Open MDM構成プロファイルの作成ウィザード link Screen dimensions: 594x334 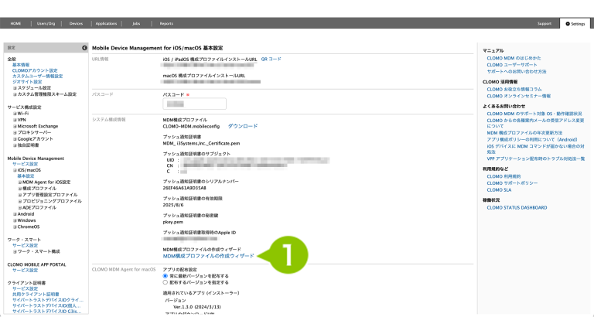207,256
